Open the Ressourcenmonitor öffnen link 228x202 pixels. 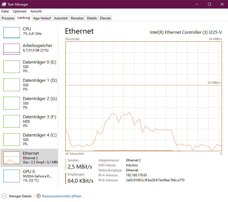pyautogui.click(x=62, y=196)
